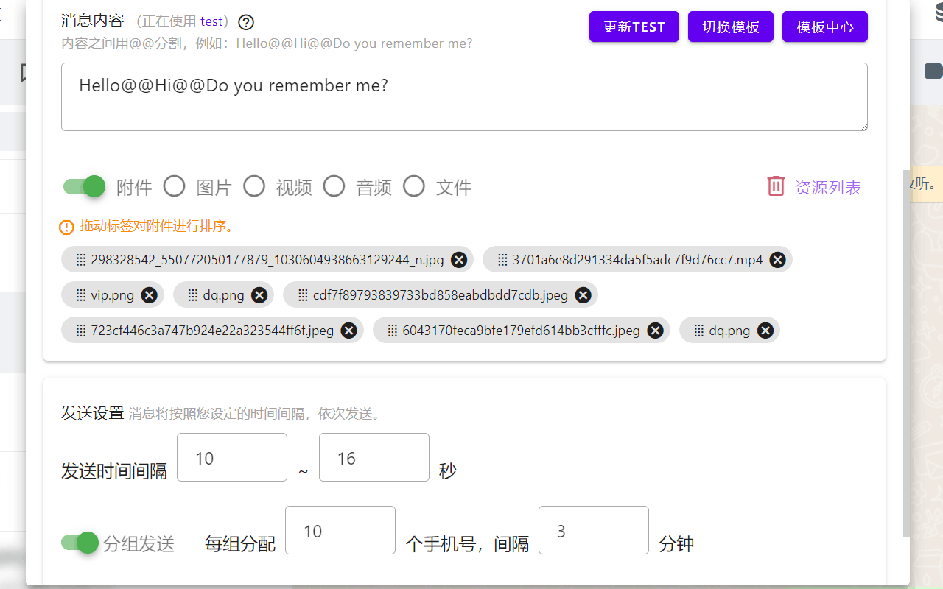Select the 音频 audio radio button
Screen dimensions: 943x589
[x=334, y=186]
